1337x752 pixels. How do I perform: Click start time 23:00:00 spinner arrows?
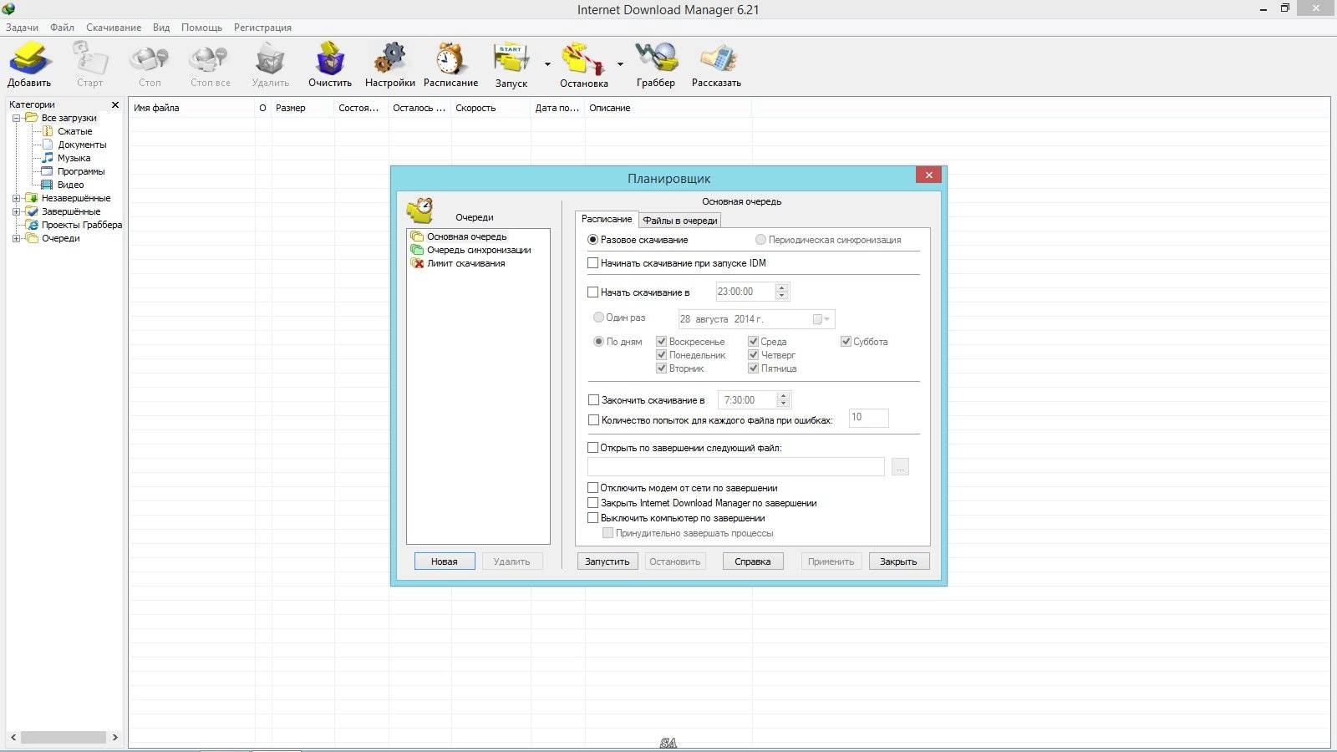[x=782, y=292]
